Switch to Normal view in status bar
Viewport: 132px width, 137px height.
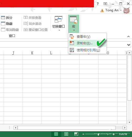click(56, 134)
